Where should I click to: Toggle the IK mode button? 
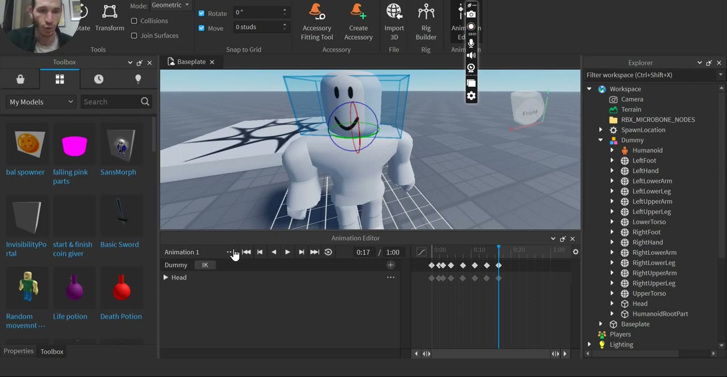tap(205, 265)
